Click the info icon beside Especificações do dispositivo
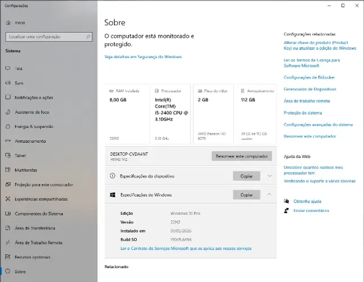The width and height of the screenshot is (364, 282). (112, 176)
